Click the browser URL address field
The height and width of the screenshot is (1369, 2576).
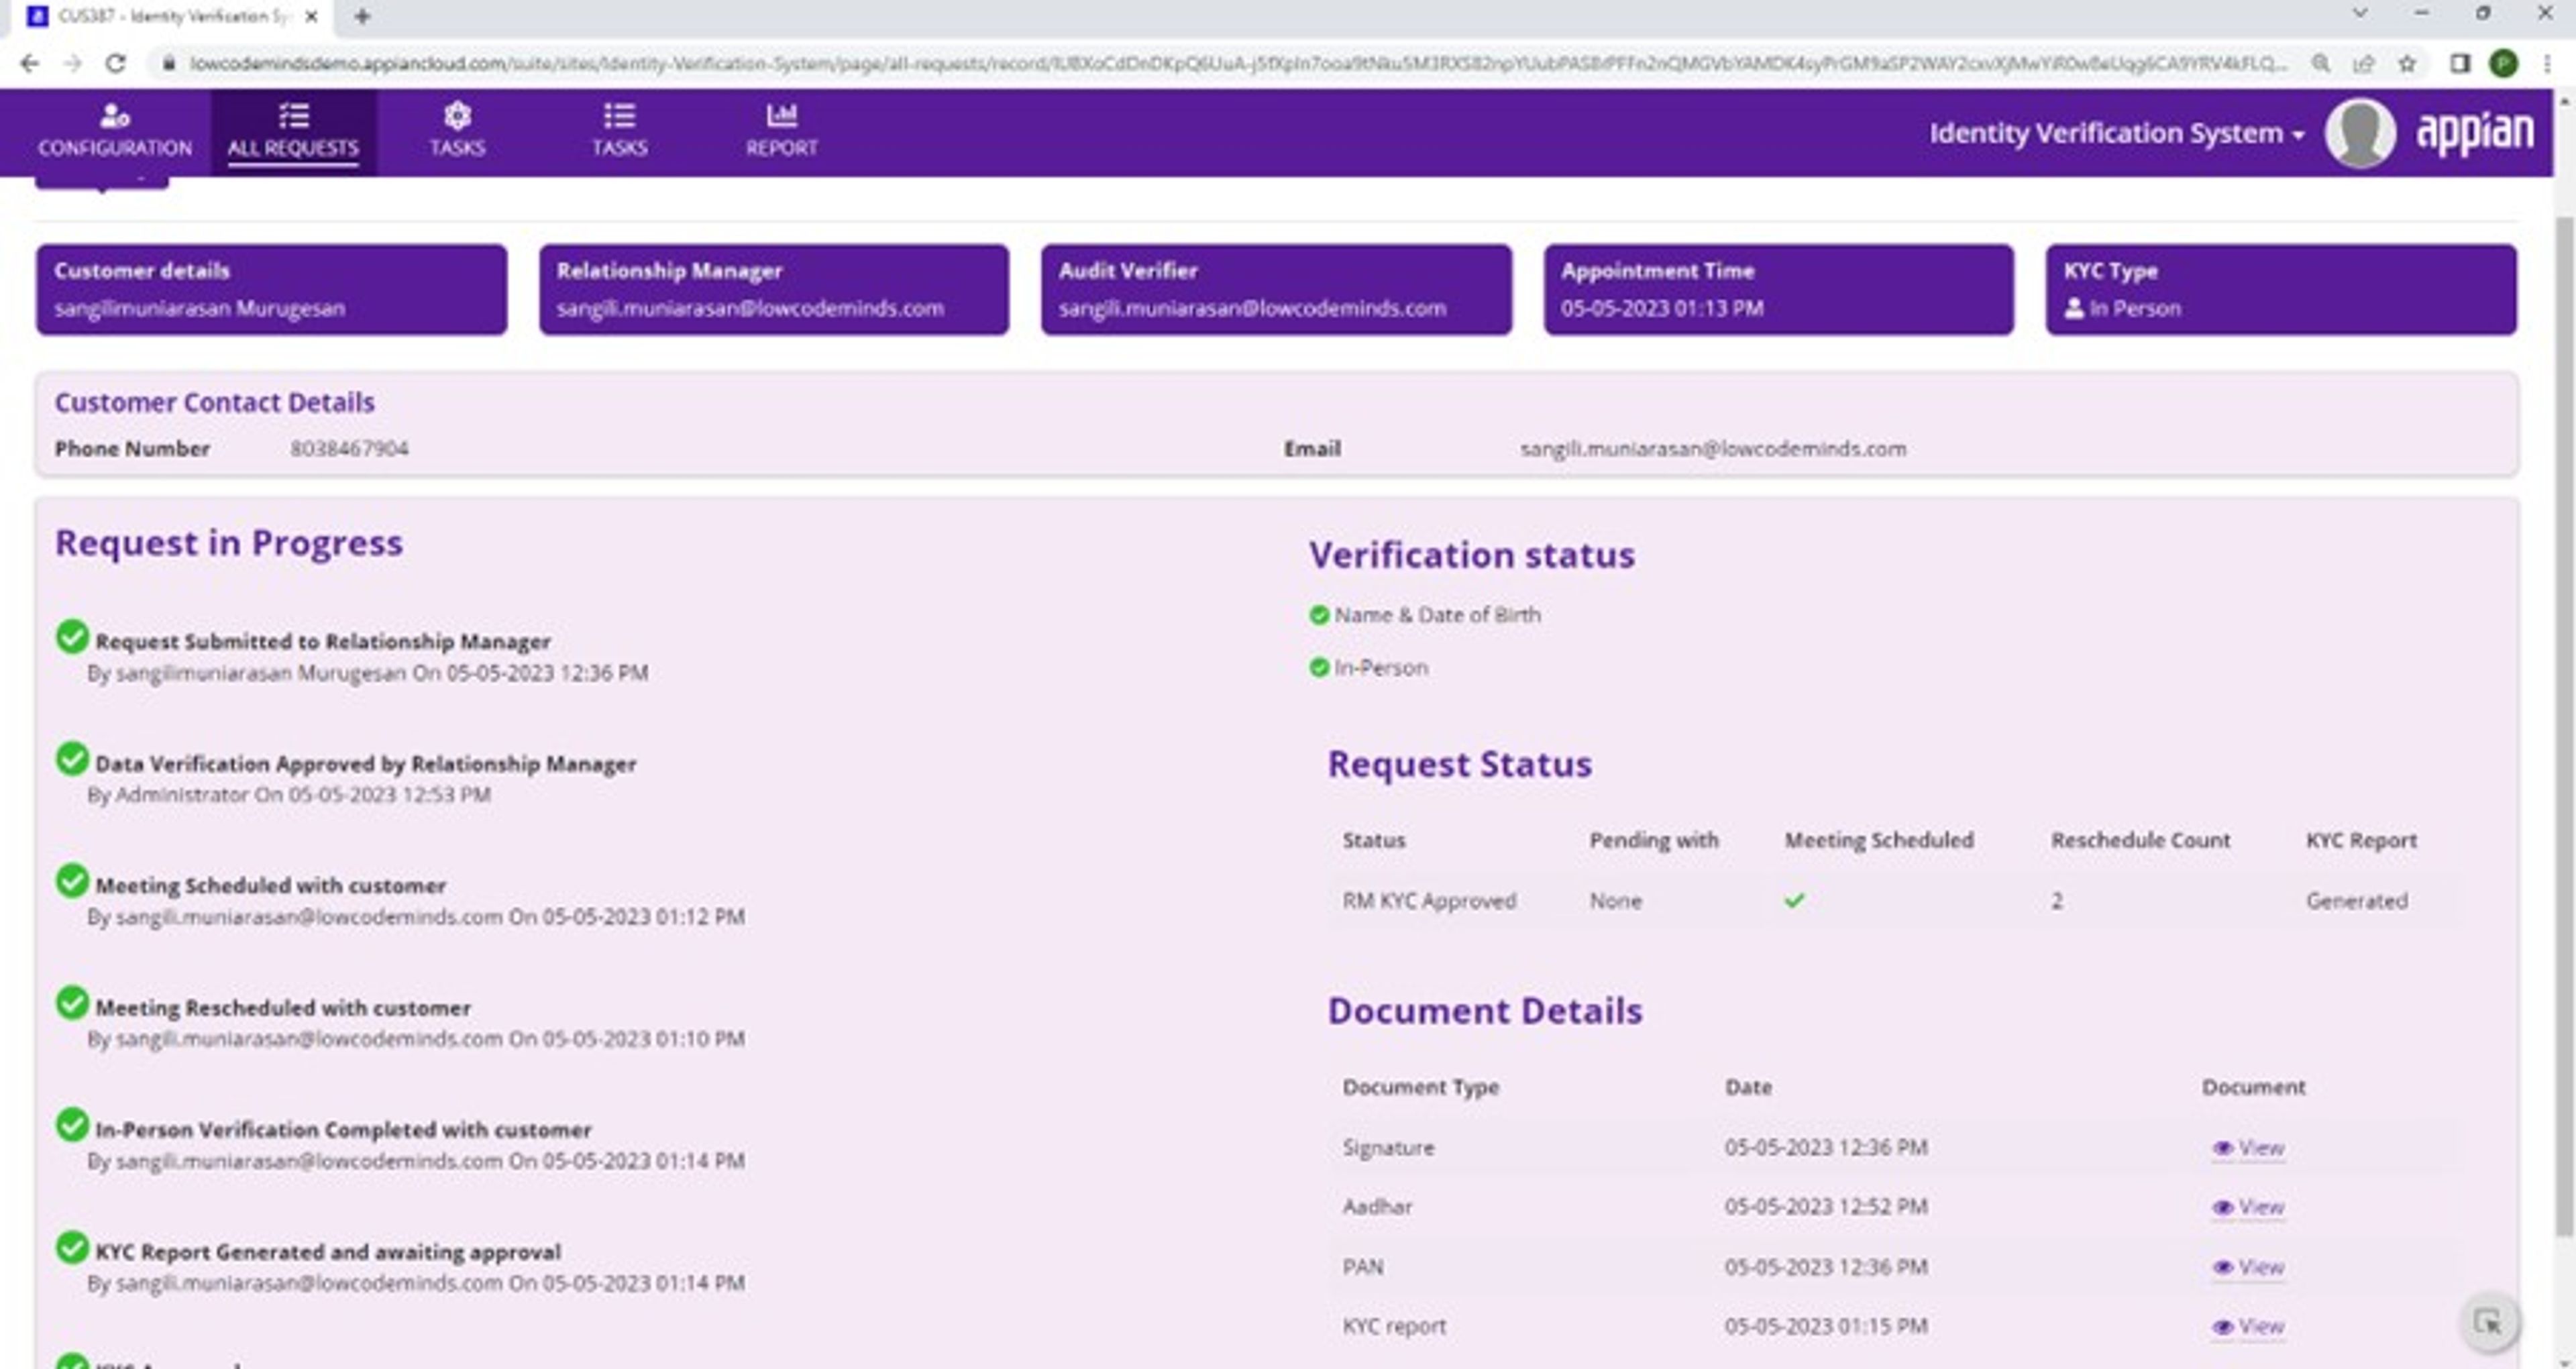(1237, 63)
